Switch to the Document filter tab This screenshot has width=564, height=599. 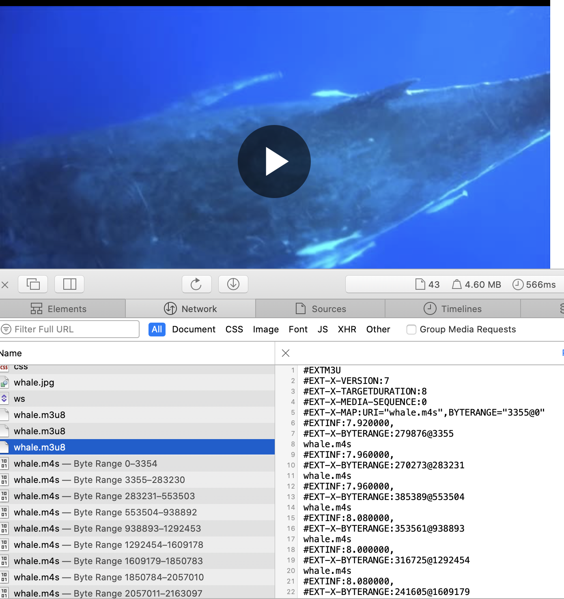pyautogui.click(x=194, y=329)
